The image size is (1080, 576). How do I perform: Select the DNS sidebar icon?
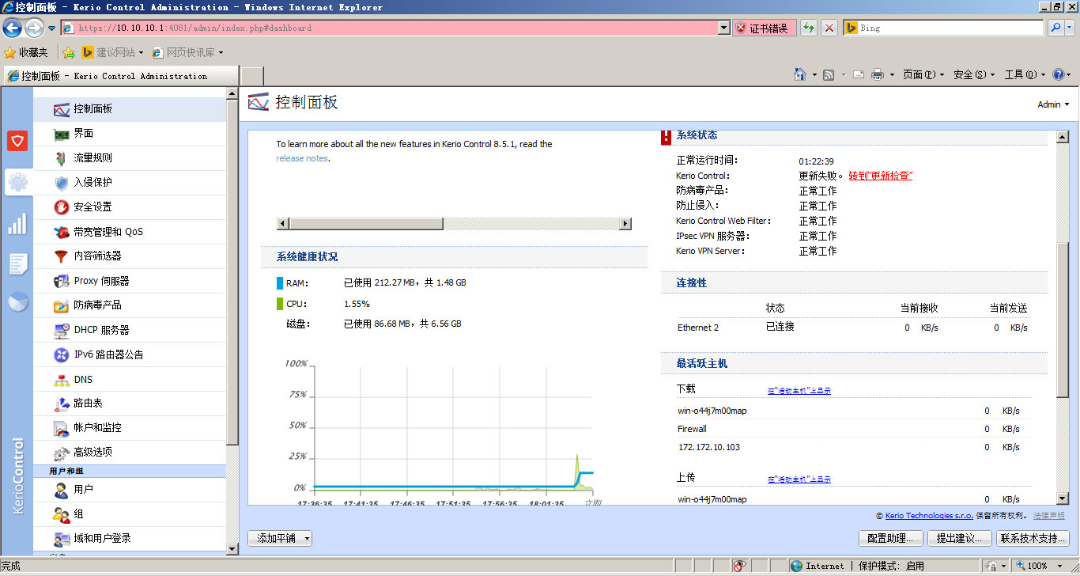pos(62,380)
